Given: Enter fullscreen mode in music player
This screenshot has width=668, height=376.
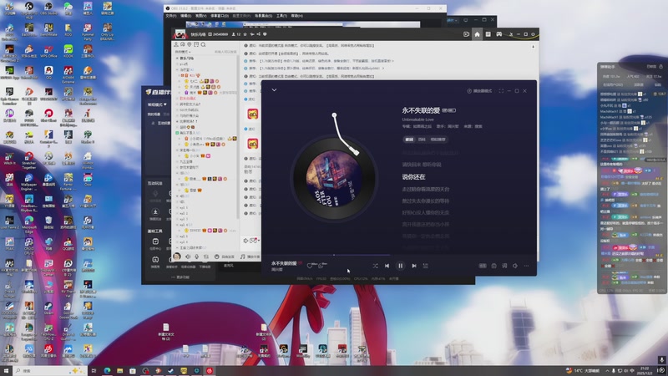Looking at the screenshot, I should 501,91.
